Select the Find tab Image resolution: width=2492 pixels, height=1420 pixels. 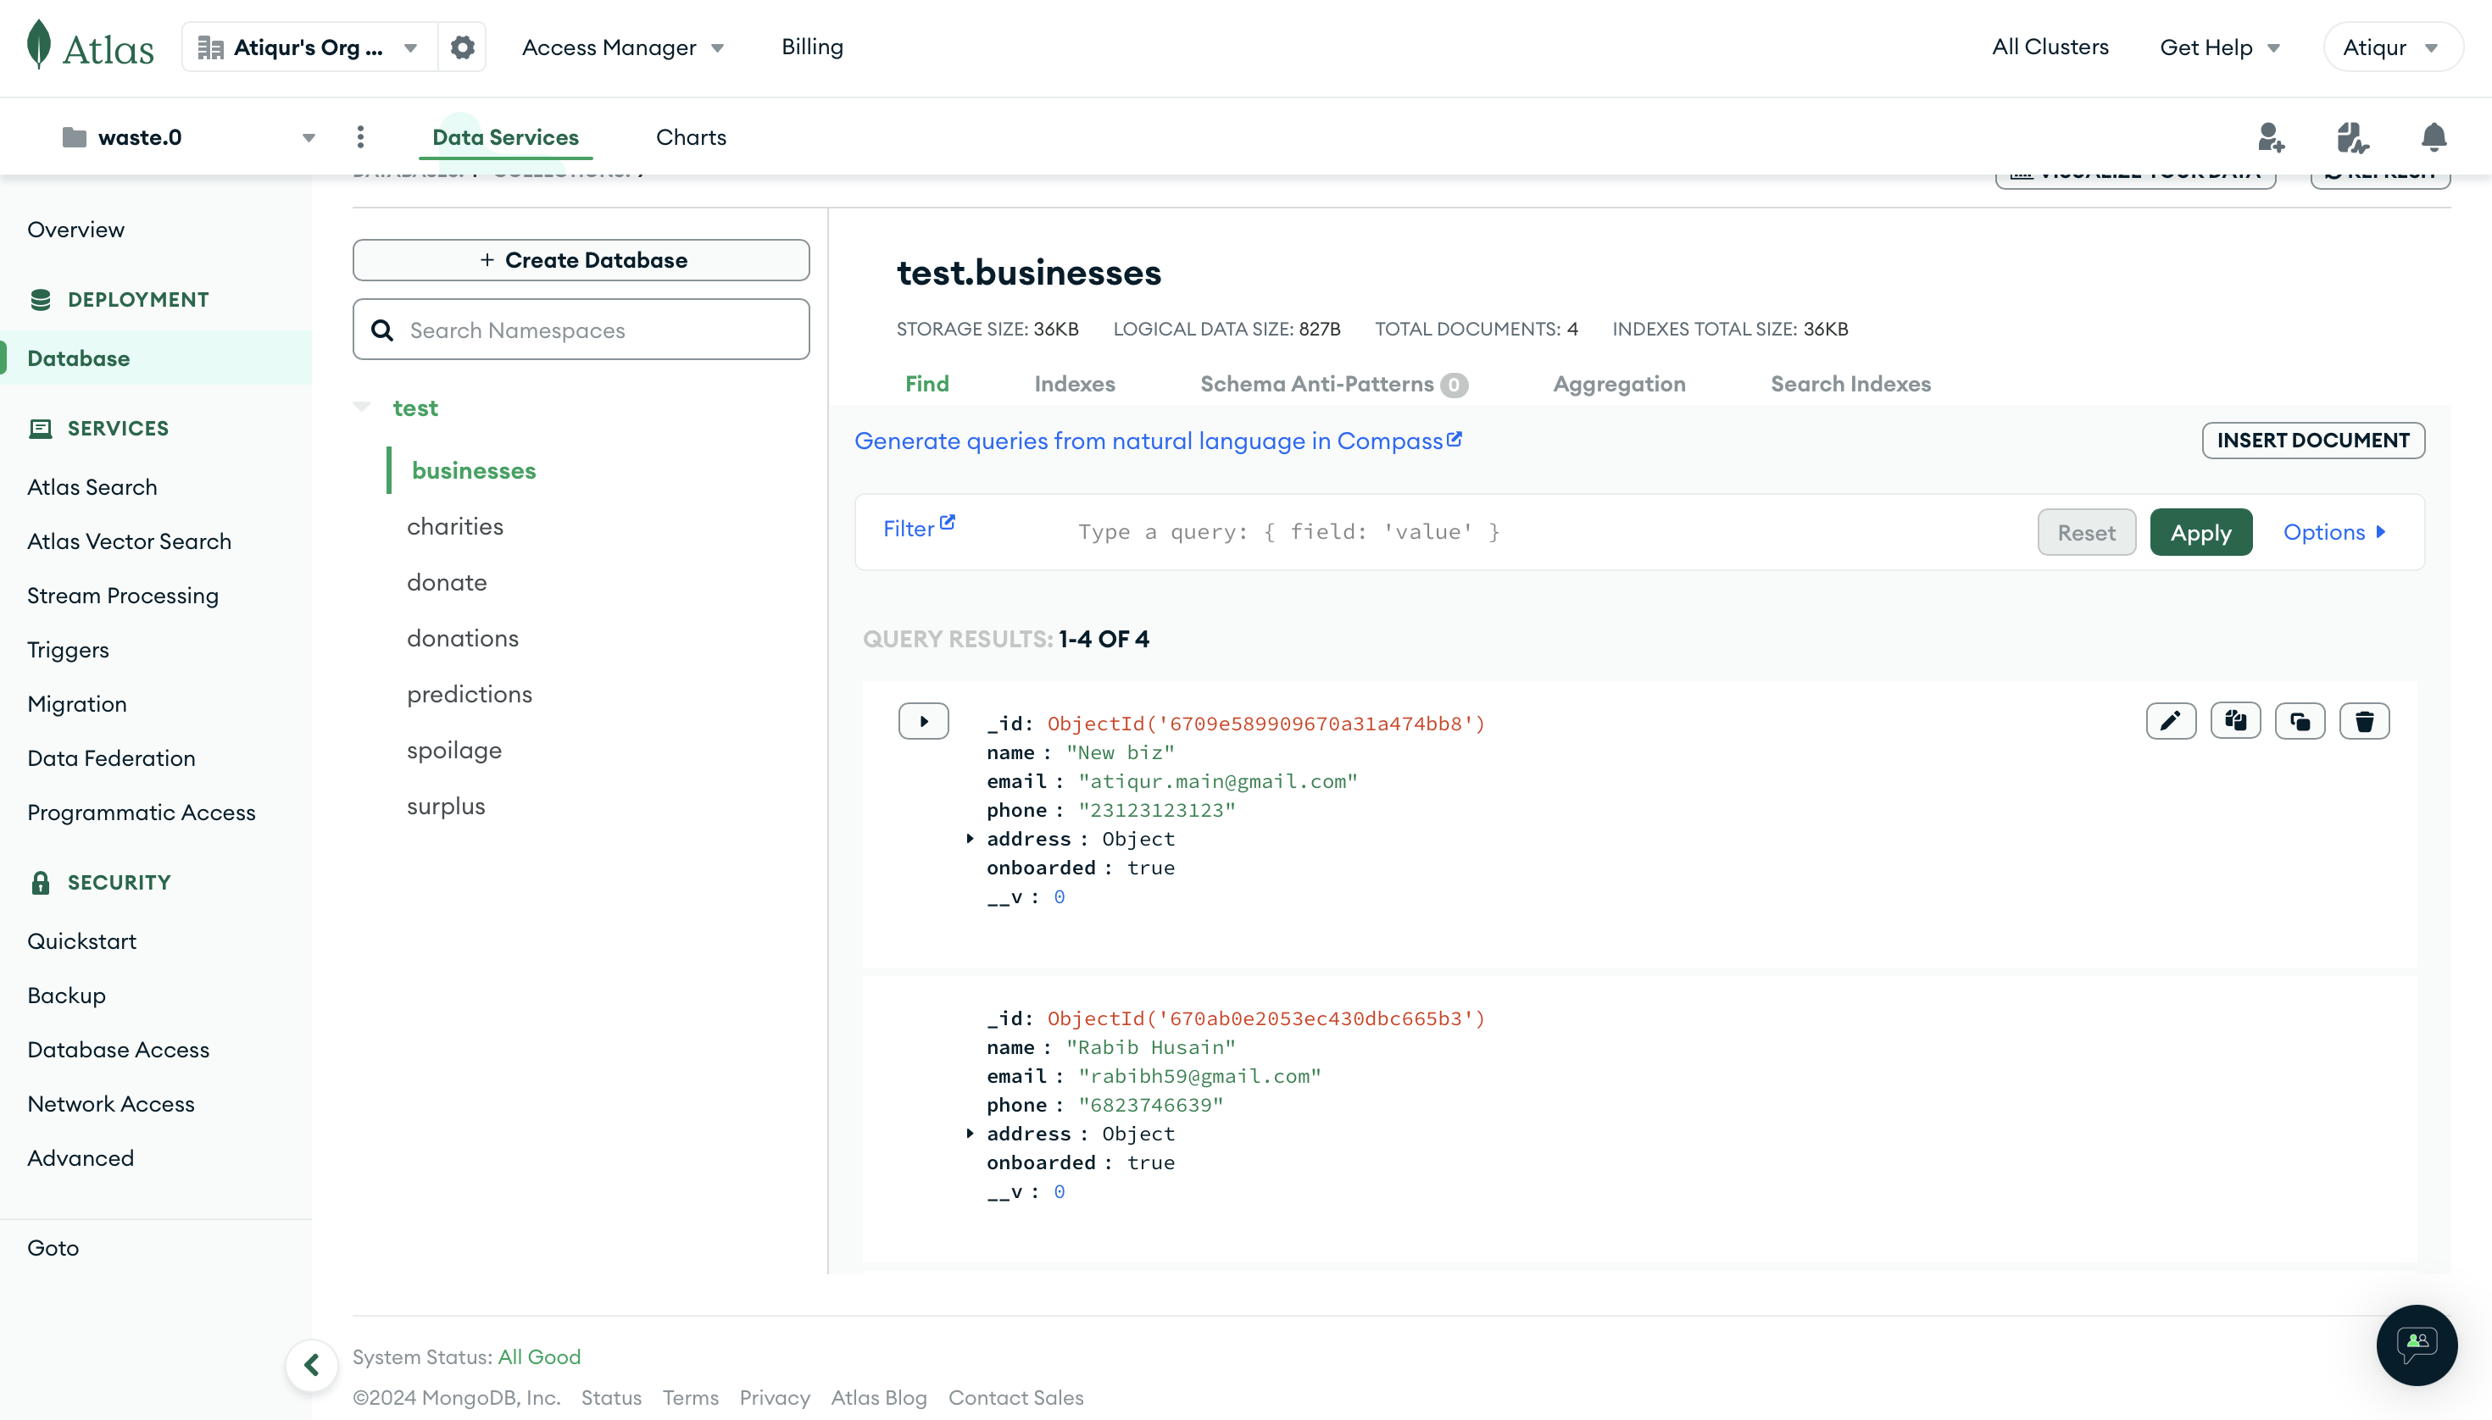tap(927, 383)
